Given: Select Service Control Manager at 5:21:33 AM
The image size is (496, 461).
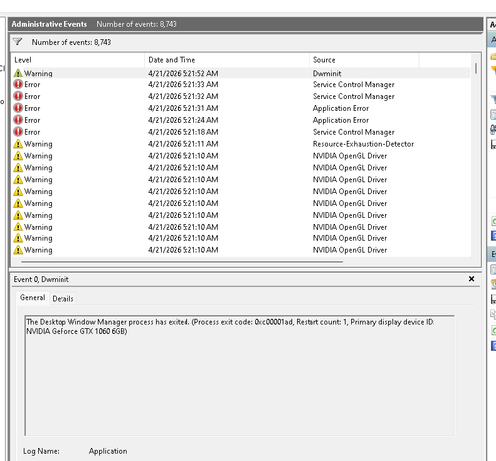Looking at the screenshot, I should [x=354, y=84].
